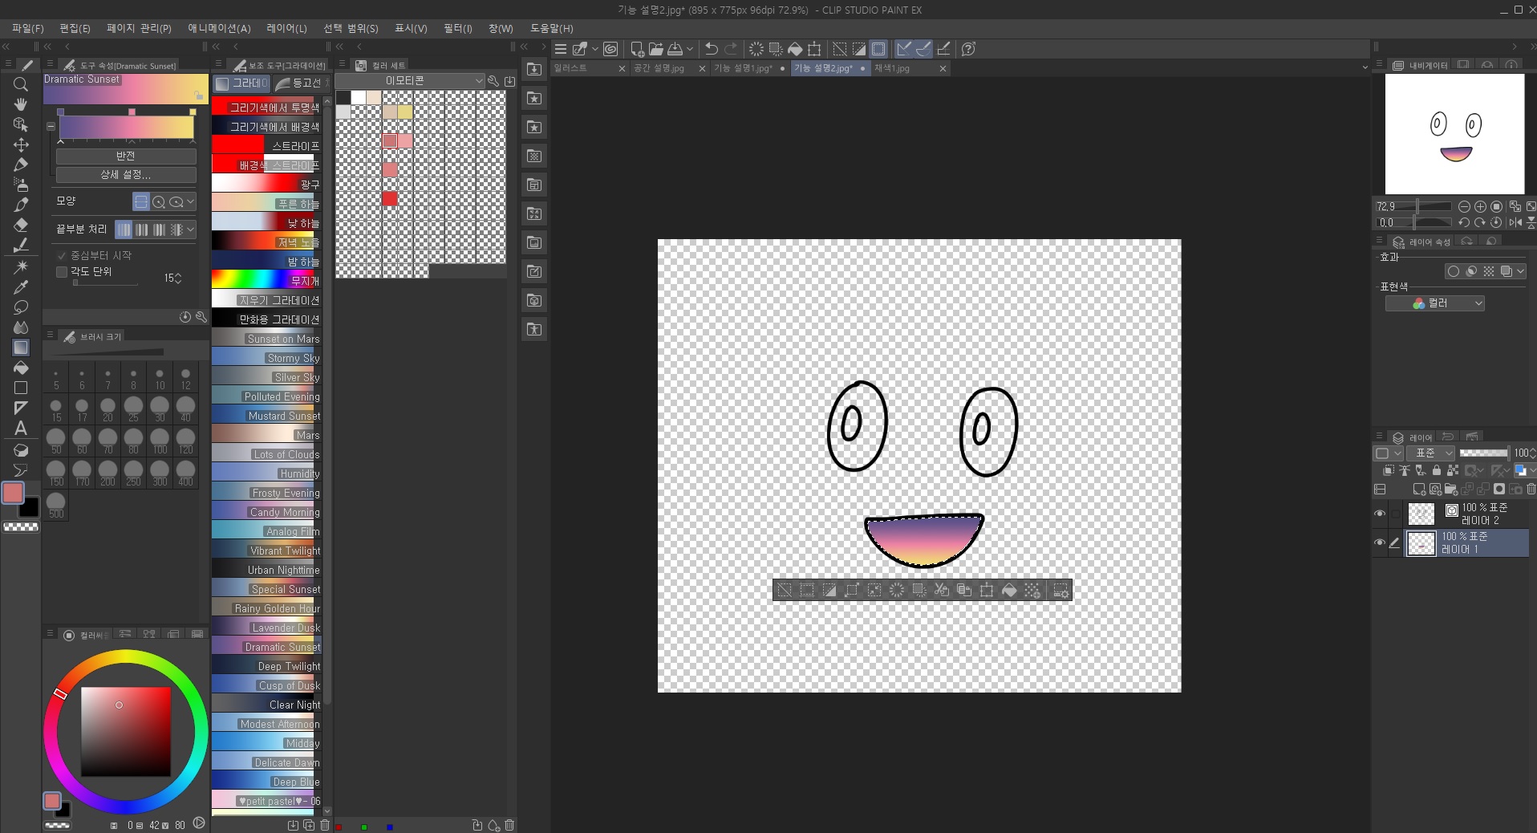Open the 컬러 expression color dropdown
The width and height of the screenshot is (1537, 833).
tap(1434, 303)
